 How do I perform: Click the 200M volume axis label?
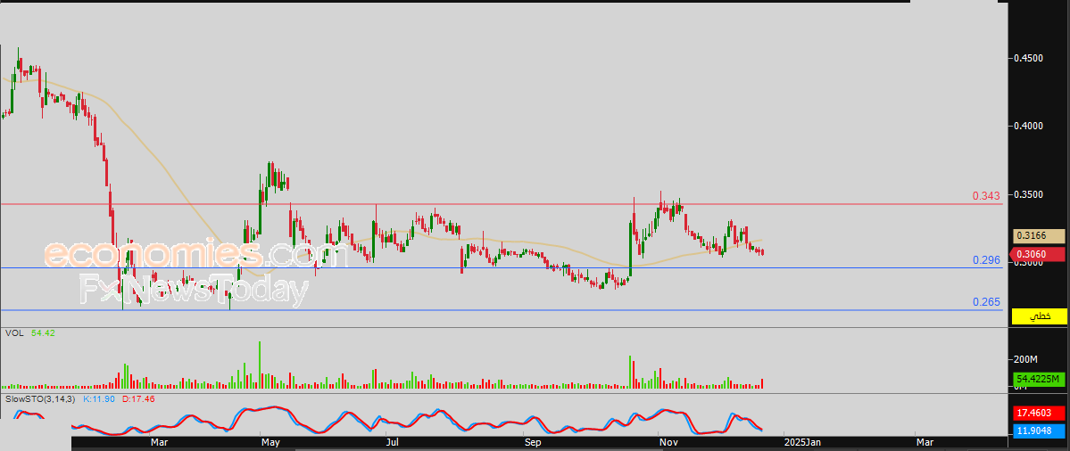tap(1025, 359)
